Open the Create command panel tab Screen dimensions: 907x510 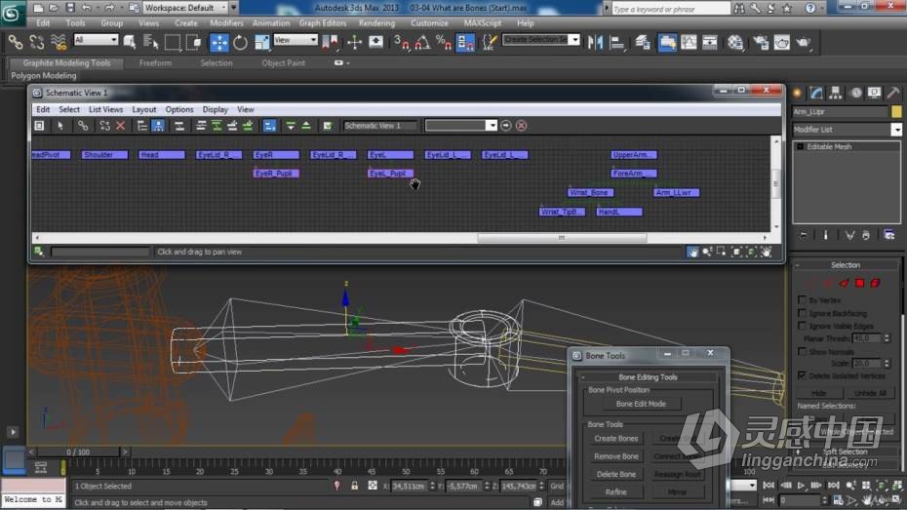797,93
